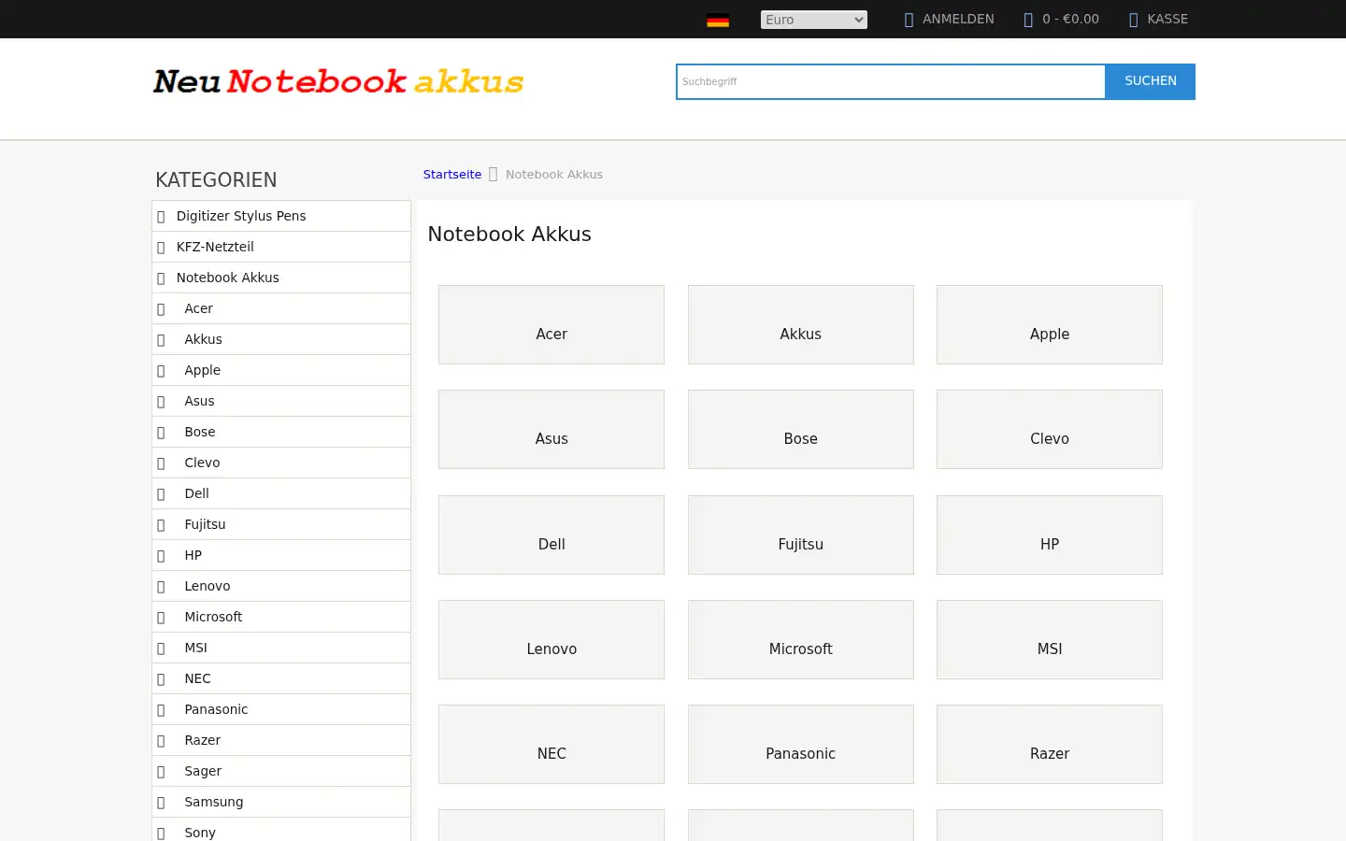Screen dimensions: 1346x841
Task: Select Notebook Akkus in sidebar categories
Action: [x=281, y=278]
